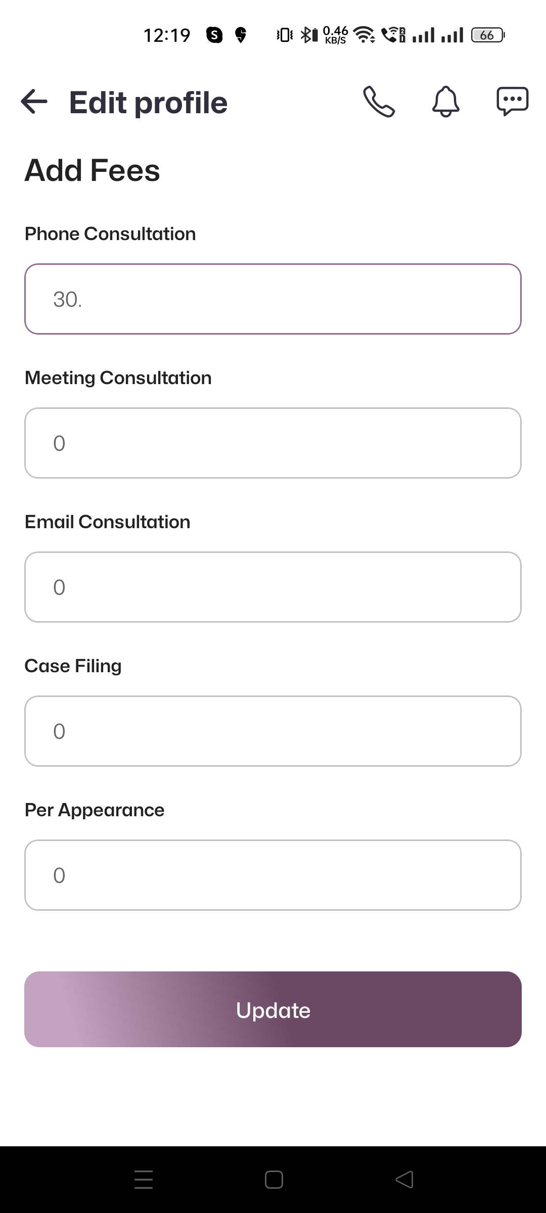The width and height of the screenshot is (546, 1213).
Task: Tap Android recent apps navigation icon
Action: point(144,1179)
